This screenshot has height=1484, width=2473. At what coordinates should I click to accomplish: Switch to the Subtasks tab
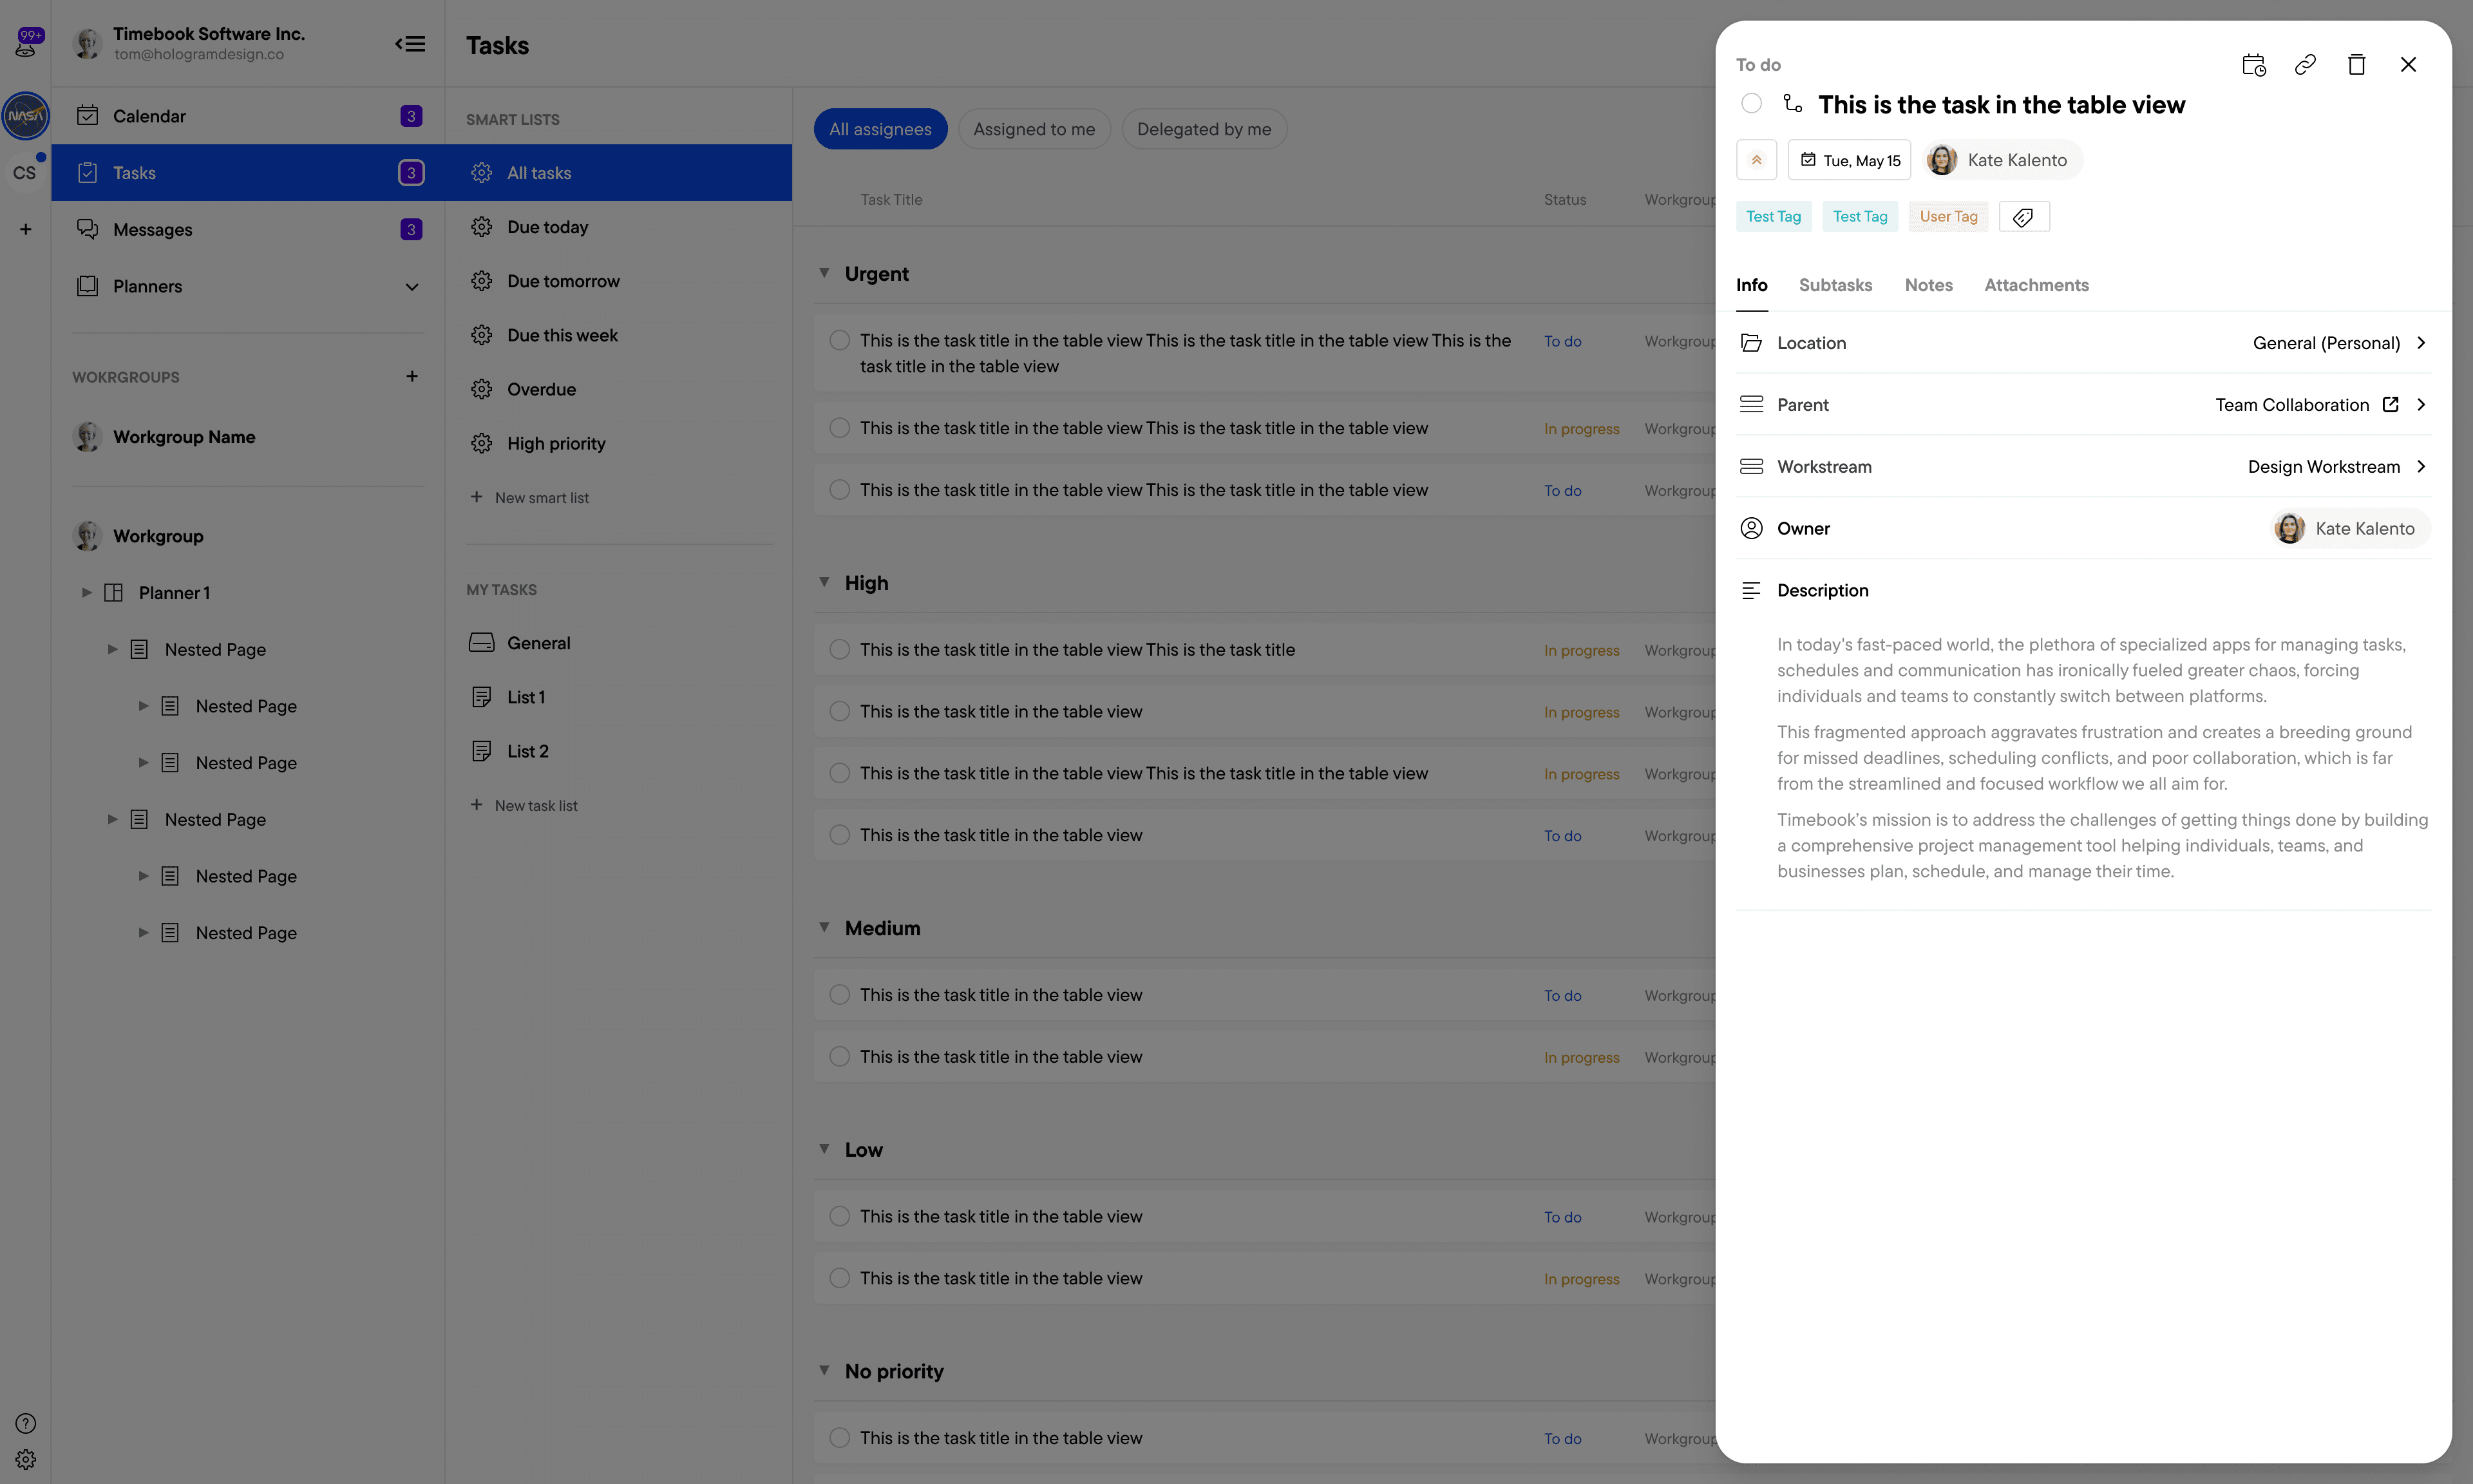(x=1835, y=285)
